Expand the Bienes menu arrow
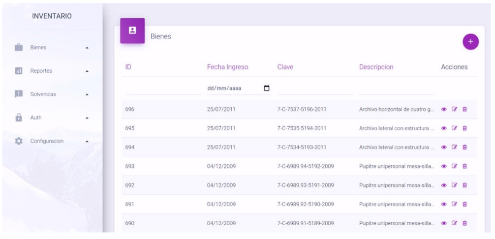 [x=87, y=48]
